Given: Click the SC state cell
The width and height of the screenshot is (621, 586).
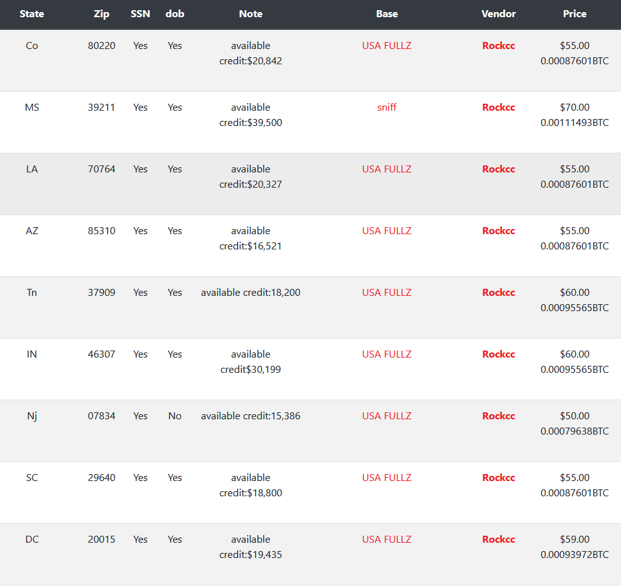Looking at the screenshot, I should pos(32,478).
